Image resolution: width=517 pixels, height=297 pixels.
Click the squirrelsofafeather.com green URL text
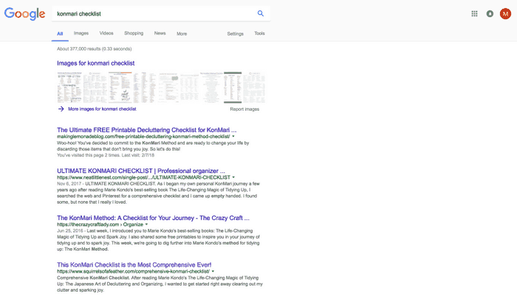(133, 271)
